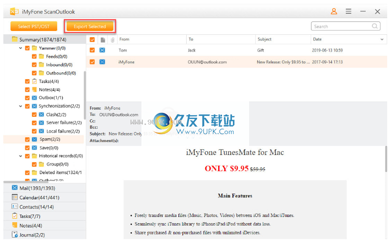Select the Deleted items tree folder
The image size is (391, 247).
pos(60,173)
